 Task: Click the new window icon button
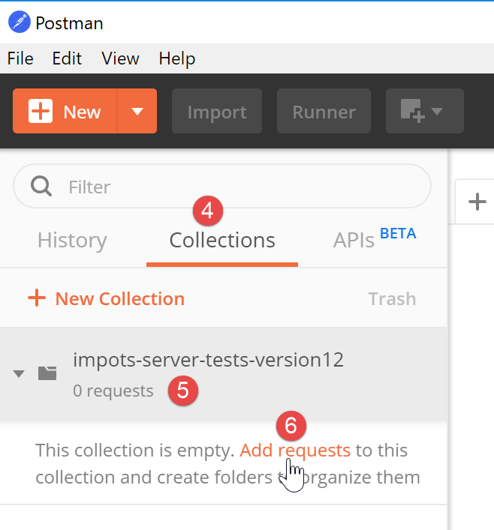coord(424,112)
